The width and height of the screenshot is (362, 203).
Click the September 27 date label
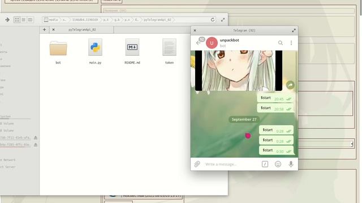[x=244, y=120]
